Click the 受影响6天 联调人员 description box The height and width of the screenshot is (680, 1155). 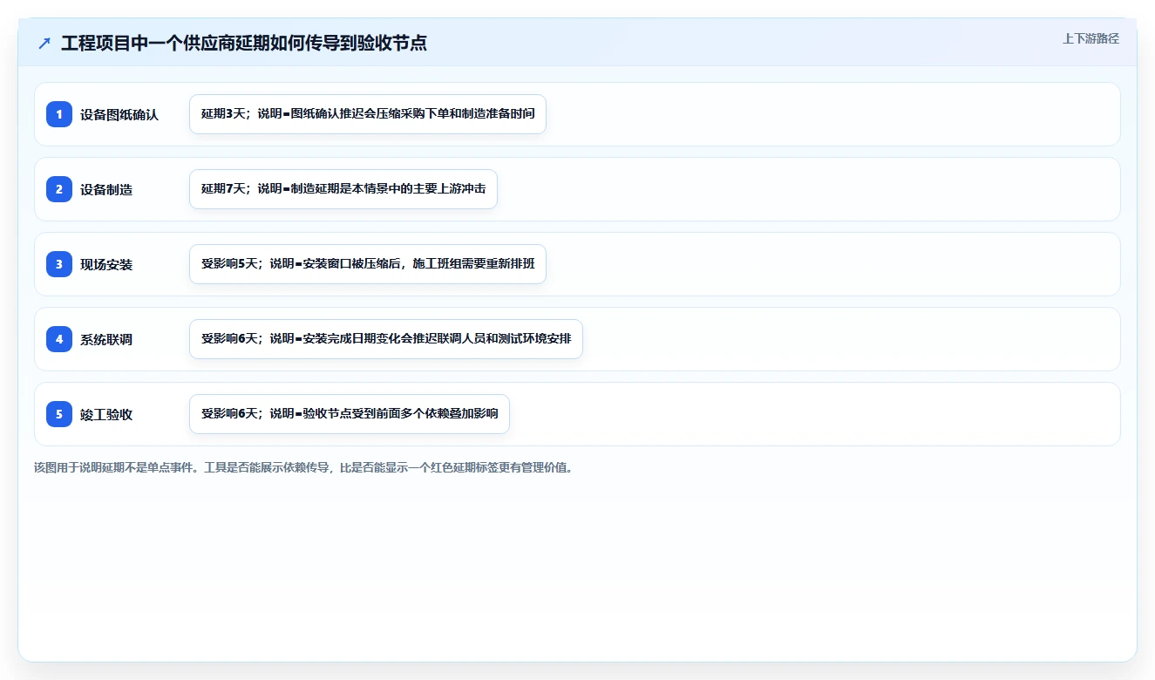(386, 339)
